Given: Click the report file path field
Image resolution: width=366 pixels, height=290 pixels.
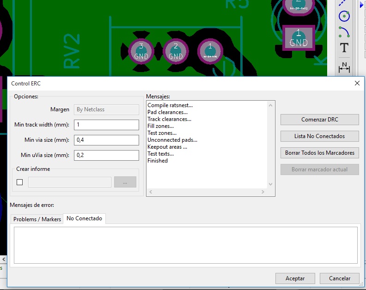Looking at the screenshot, I should pyautogui.click(x=70, y=182).
